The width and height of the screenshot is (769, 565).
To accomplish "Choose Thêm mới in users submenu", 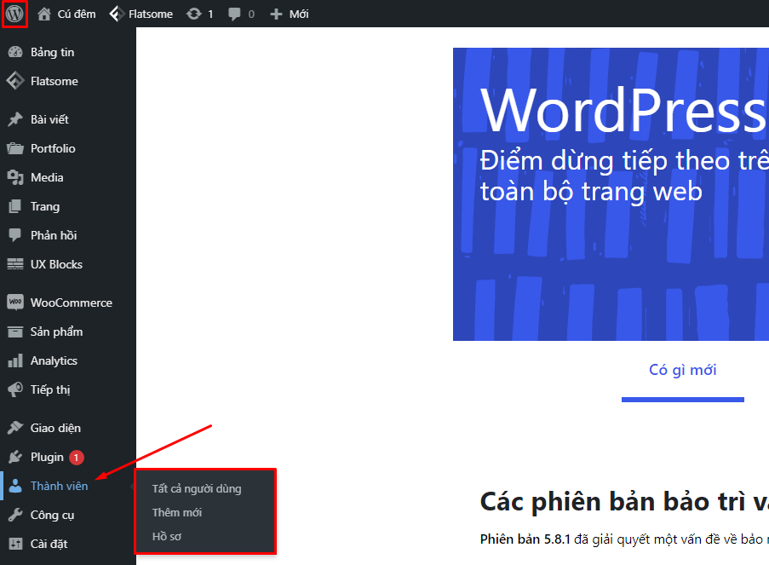I will 177,512.
